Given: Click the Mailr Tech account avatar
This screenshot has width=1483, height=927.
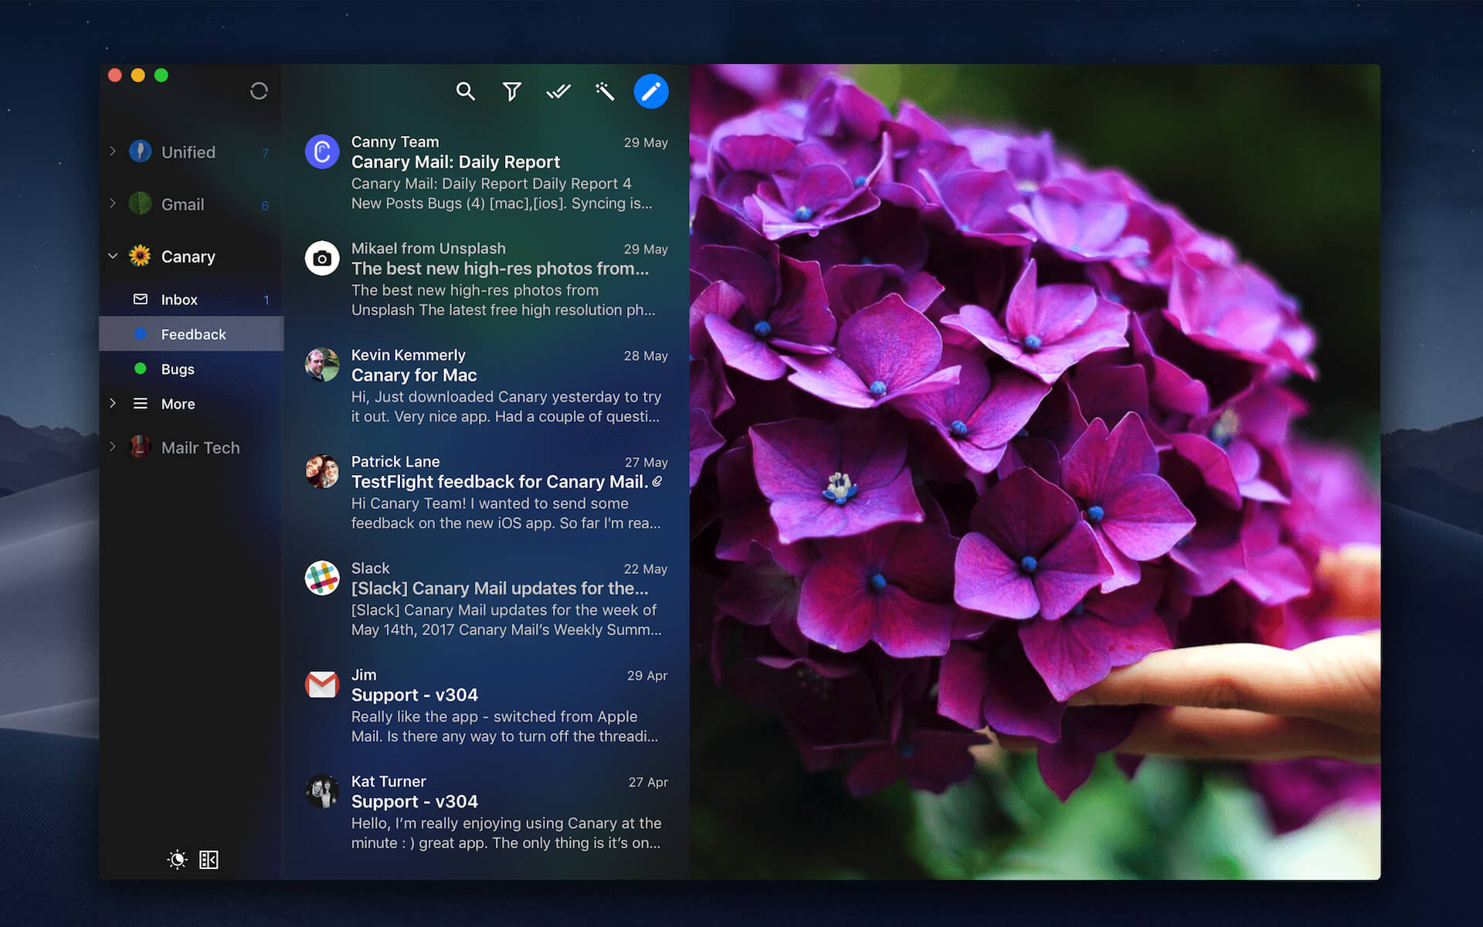Looking at the screenshot, I should tap(140, 447).
